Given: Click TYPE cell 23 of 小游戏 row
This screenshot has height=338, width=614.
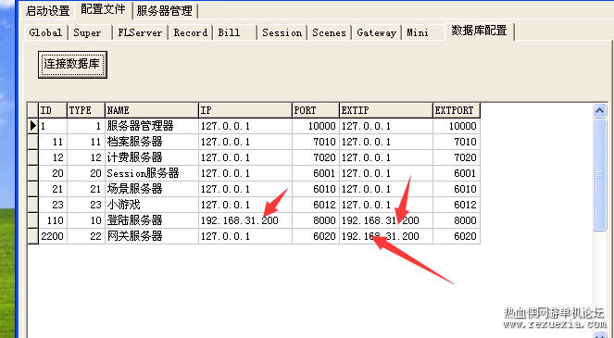Looking at the screenshot, I should point(86,205).
